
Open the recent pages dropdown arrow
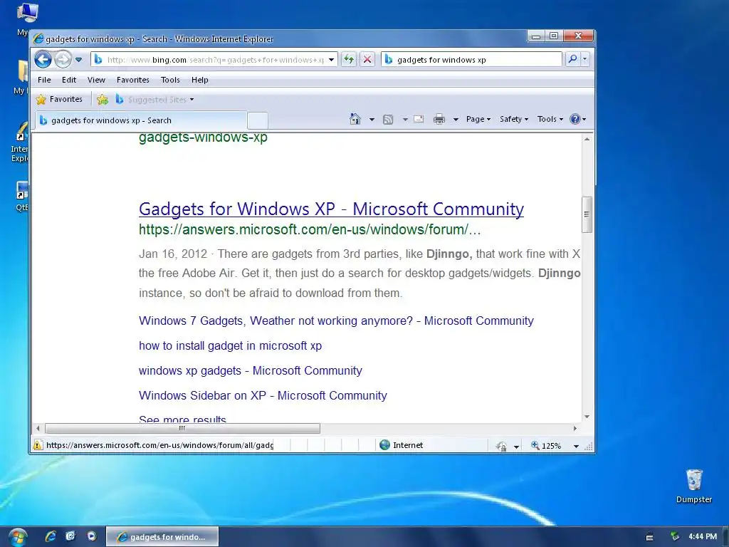(x=78, y=60)
